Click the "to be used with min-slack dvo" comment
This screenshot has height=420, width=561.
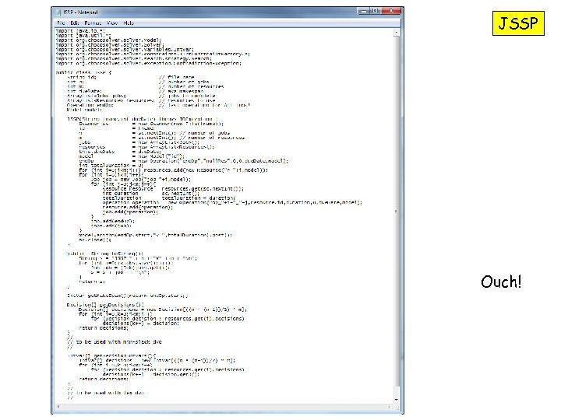118,341
